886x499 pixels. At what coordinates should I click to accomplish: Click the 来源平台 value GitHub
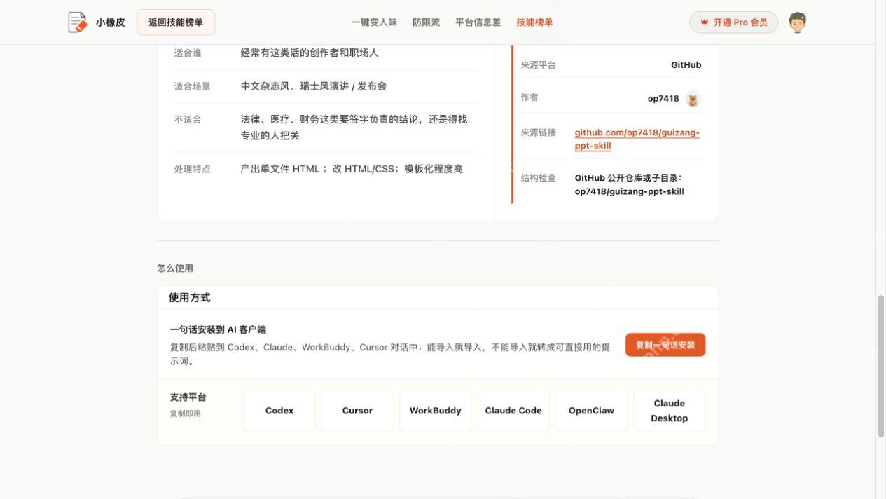686,65
